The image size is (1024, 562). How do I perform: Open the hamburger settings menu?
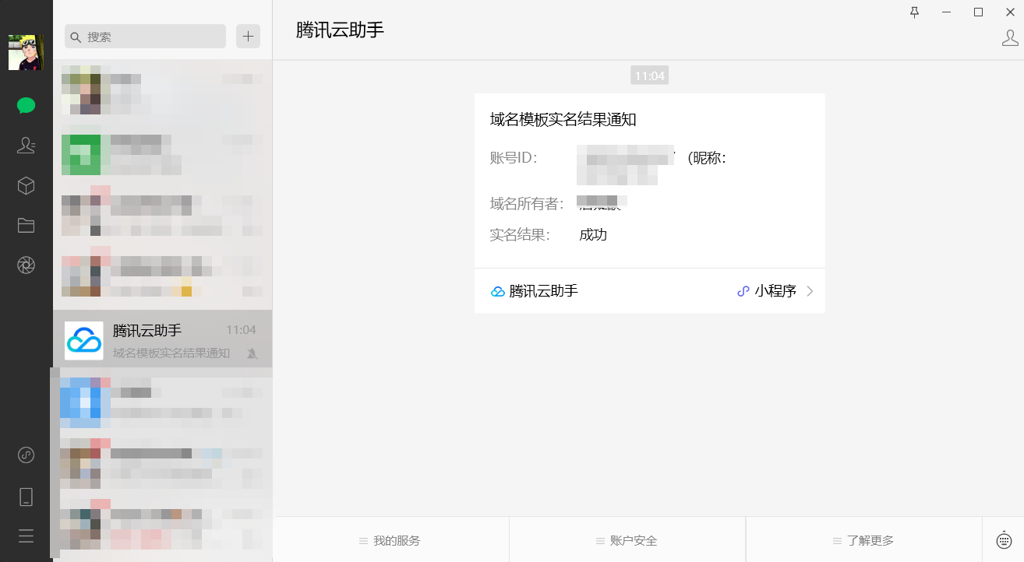[26, 536]
